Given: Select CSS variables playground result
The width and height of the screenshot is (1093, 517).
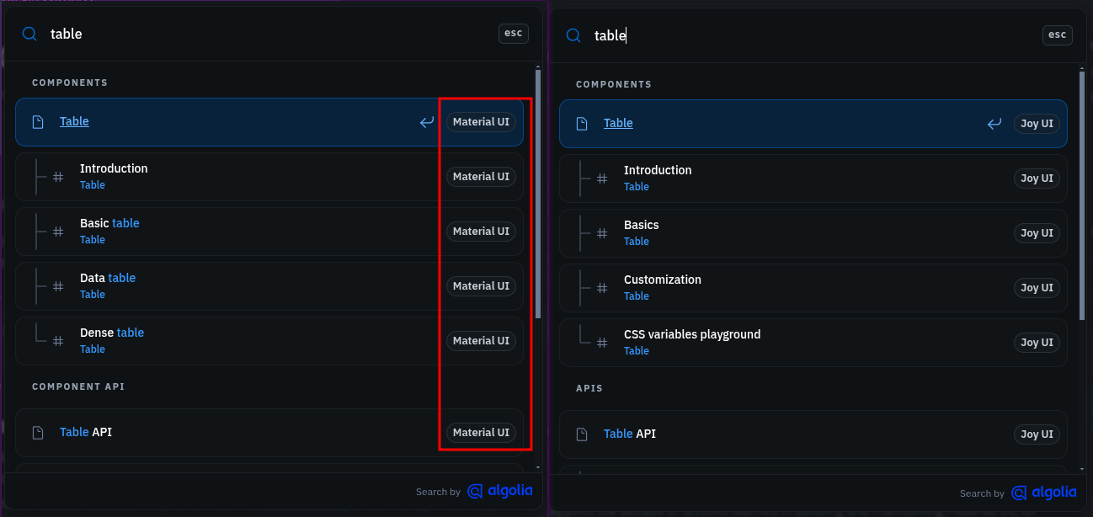Looking at the screenshot, I should [x=691, y=342].
